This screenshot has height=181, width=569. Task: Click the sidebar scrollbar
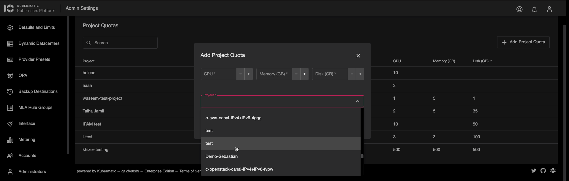68,85
